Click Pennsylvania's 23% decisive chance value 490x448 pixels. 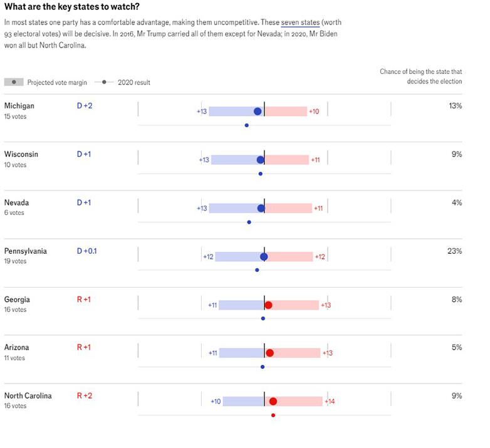455,251
